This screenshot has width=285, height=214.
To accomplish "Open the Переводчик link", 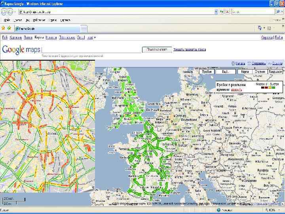I will pyautogui.click(x=67, y=37).
